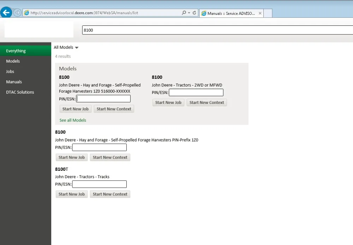Refresh the page with the reload icon
Image resolution: width=353 pixels, height=245 pixels.
click(194, 13)
